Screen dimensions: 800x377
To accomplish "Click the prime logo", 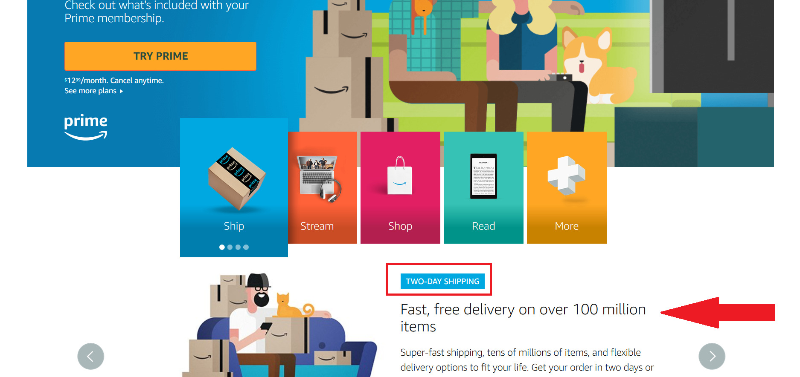I will click(x=86, y=127).
